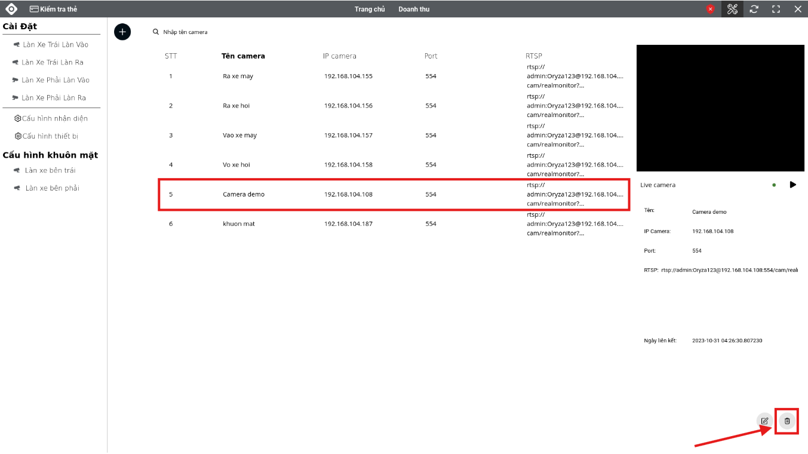This screenshot has height=454, width=808.
Task: Click the IP camera column header
Action: (x=340, y=56)
